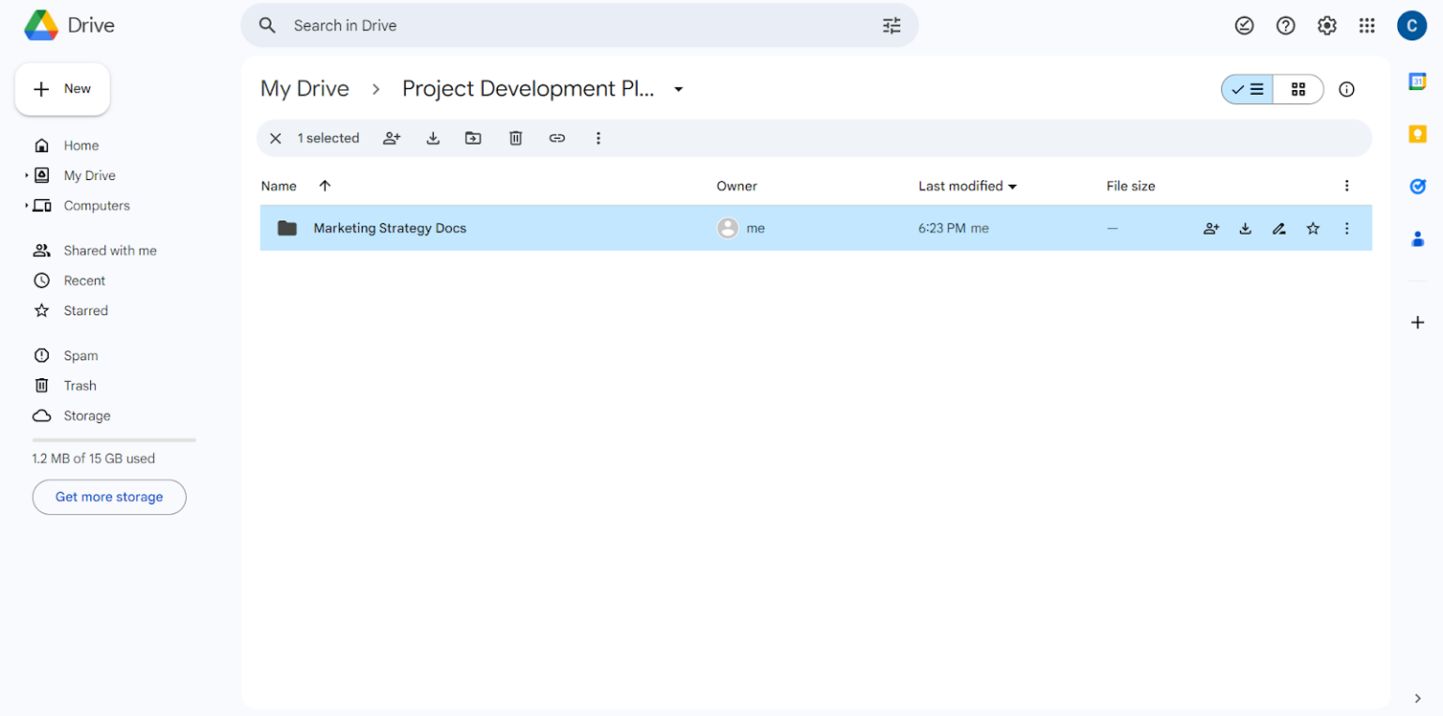Expand My Drive in the left sidebar
Viewport: 1443px width, 716px height.
29,175
